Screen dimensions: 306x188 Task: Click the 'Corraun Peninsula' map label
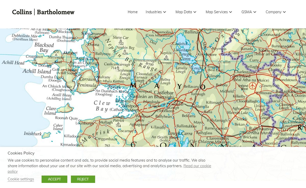coord(87,82)
